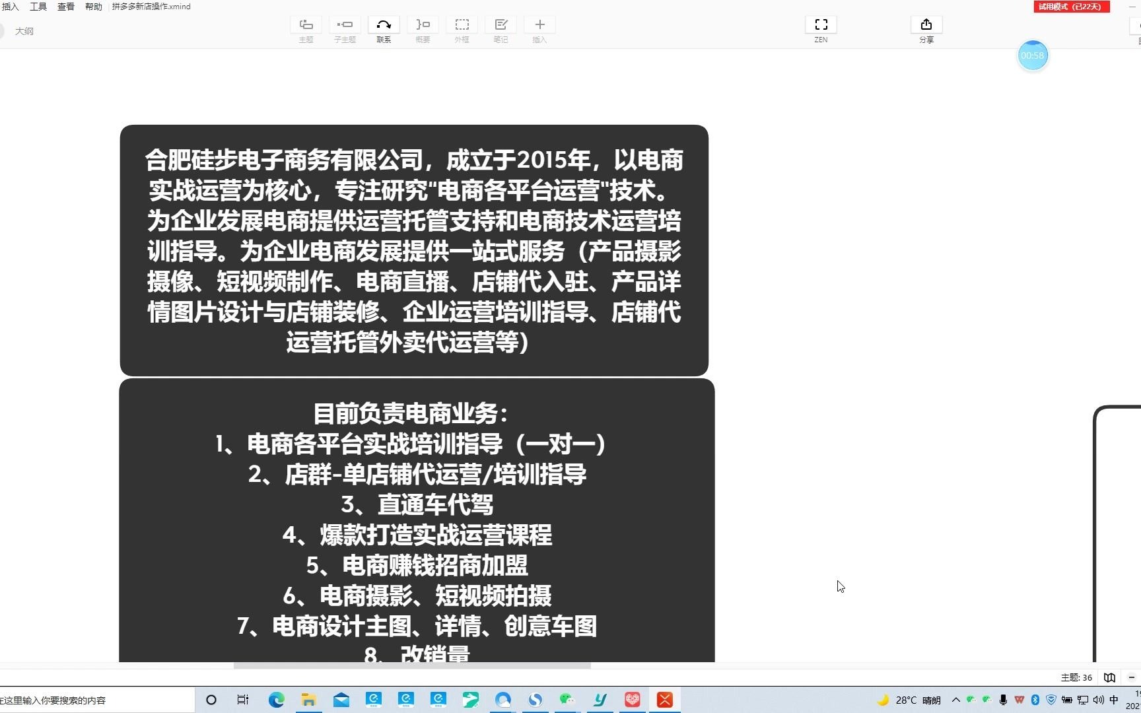
Task: Click the horizontal scrollbar thumb
Action: 412,665
